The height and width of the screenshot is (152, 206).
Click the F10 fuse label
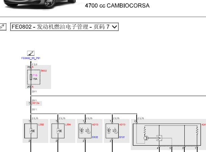(35, 75)
